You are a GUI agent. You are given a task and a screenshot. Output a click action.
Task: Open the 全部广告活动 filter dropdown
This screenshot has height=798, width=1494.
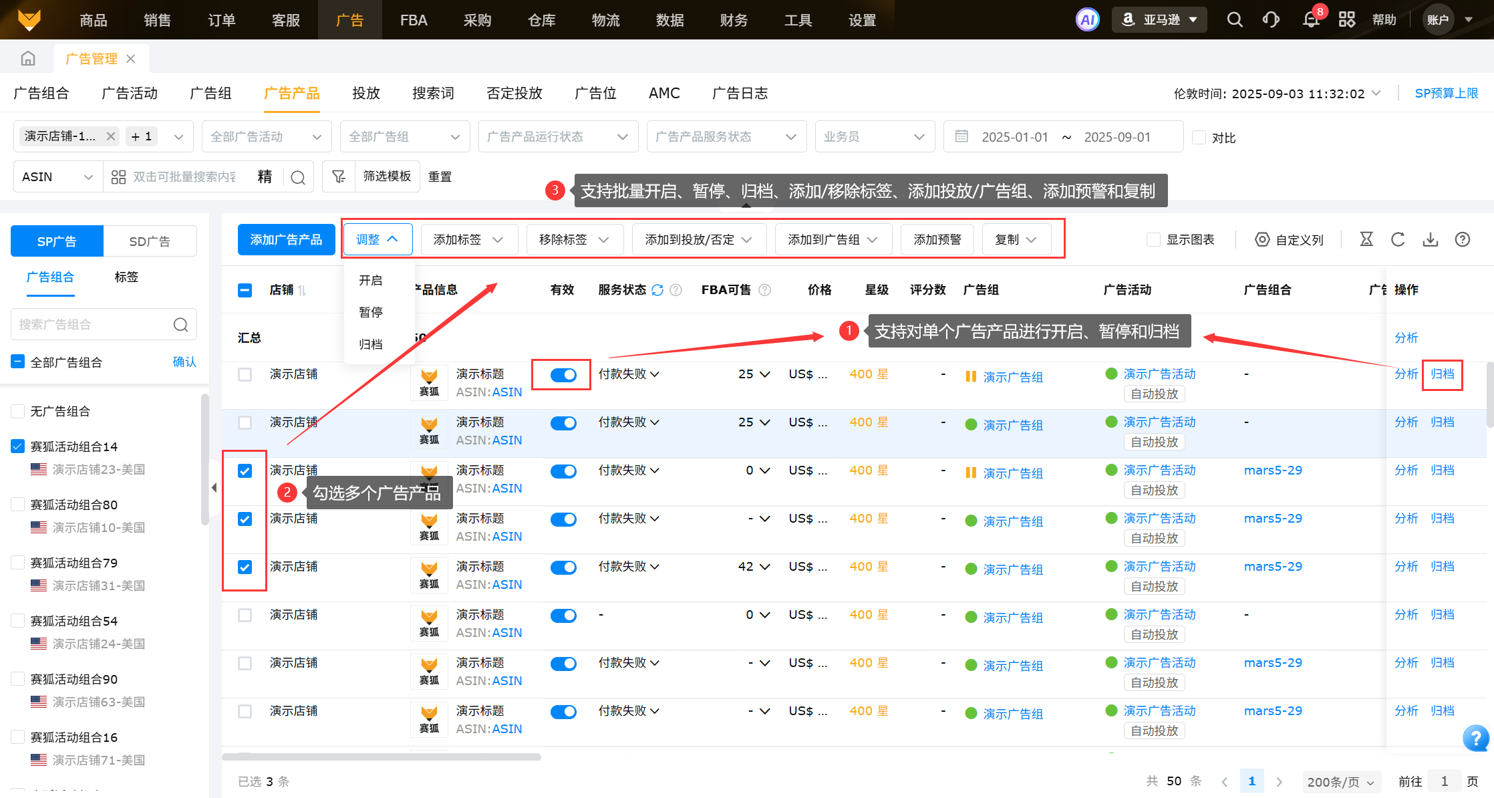point(266,136)
